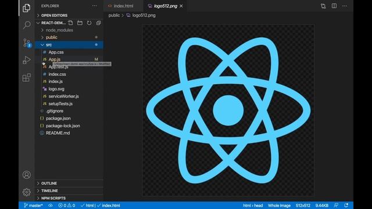
Task: Click the Whole Image zoom status item
Action: pyautogui.click(x=279, y=206)
